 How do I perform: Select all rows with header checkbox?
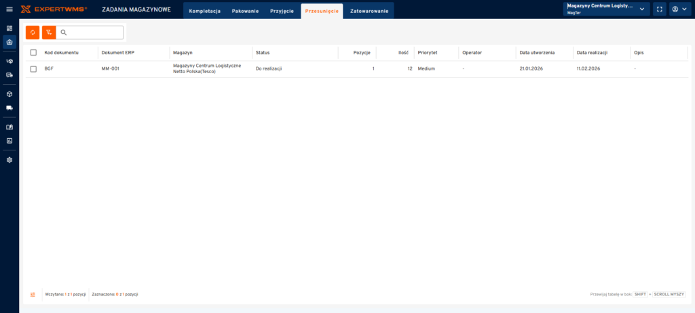tap(33, 53)
